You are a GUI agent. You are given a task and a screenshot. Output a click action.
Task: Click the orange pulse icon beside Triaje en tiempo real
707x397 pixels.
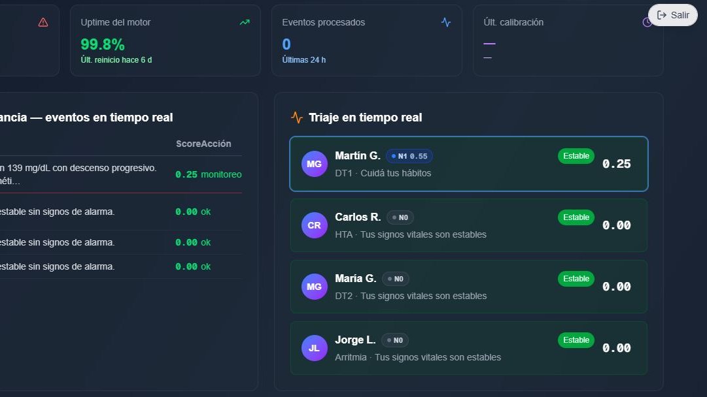pos(297,118)
